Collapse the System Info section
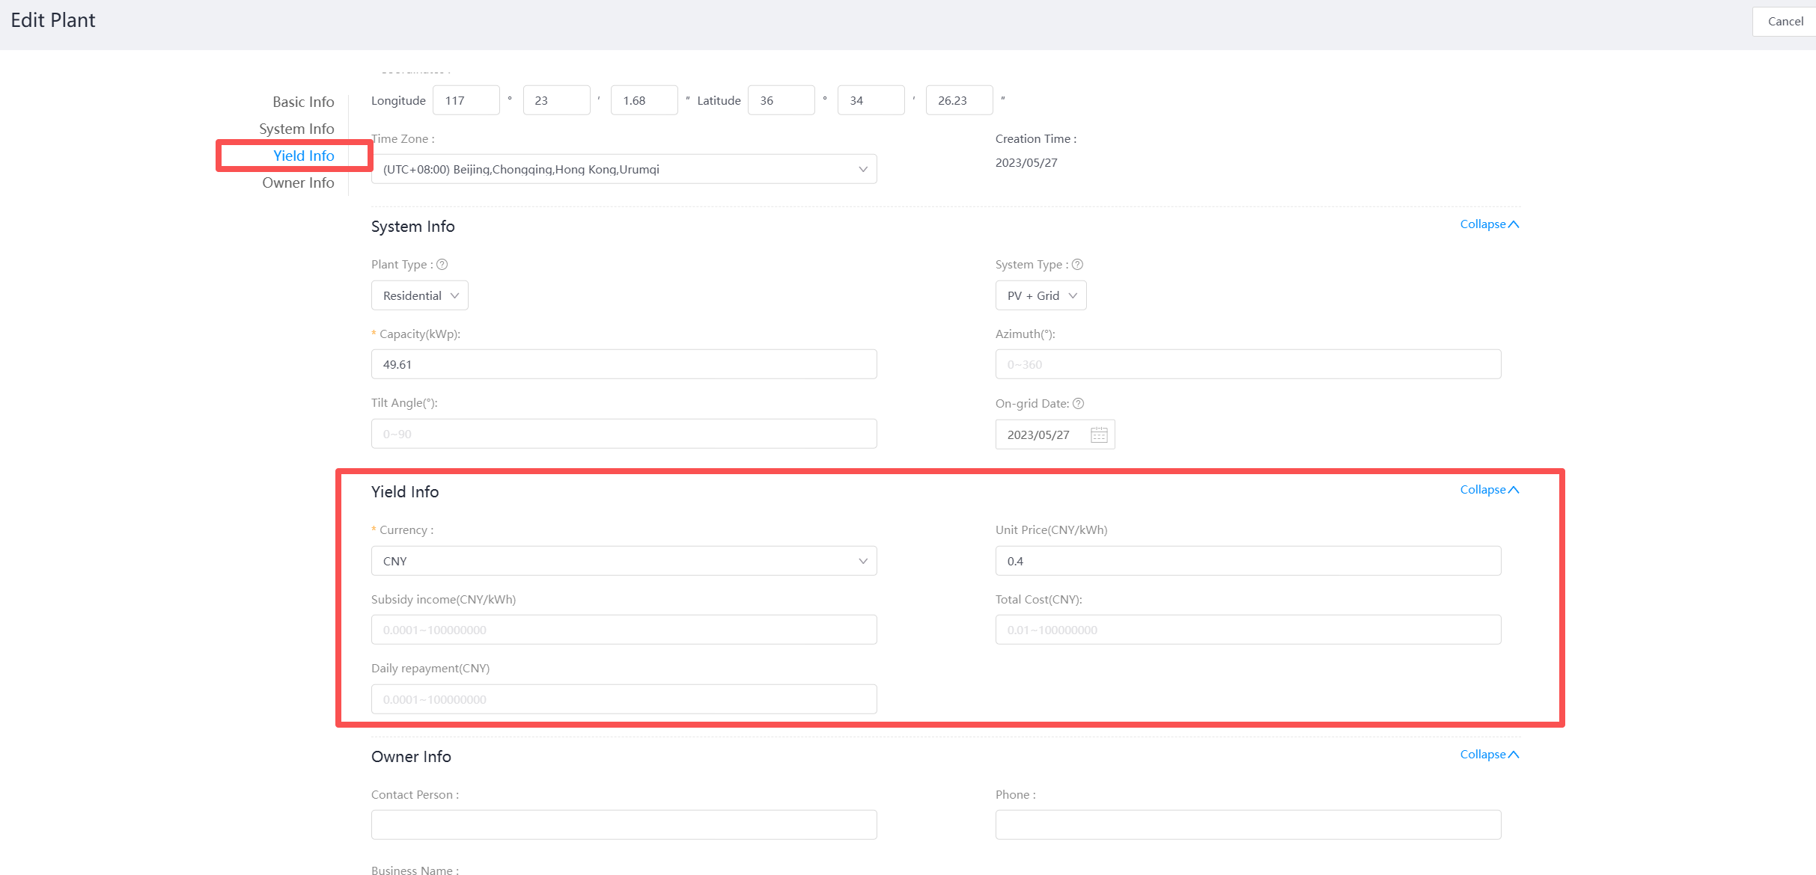The width and height of the screenshot is (1816, 875). pos(1489,224)
